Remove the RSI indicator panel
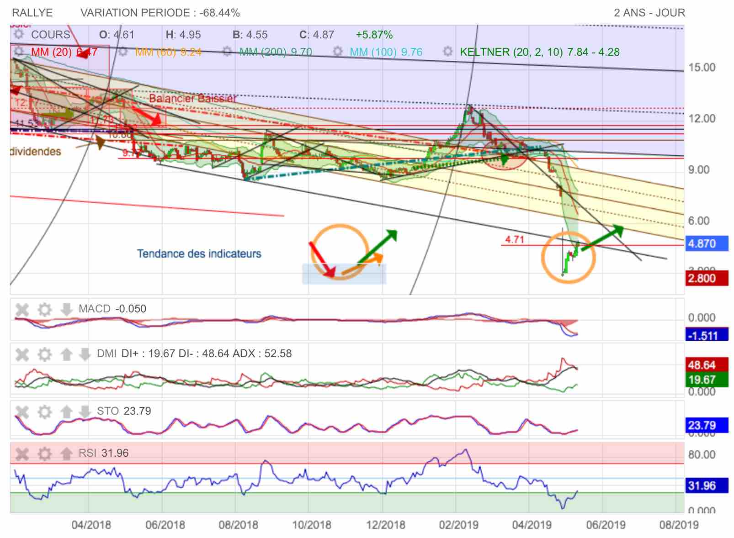Screen dimensions: 734x538 click(22, 454)
